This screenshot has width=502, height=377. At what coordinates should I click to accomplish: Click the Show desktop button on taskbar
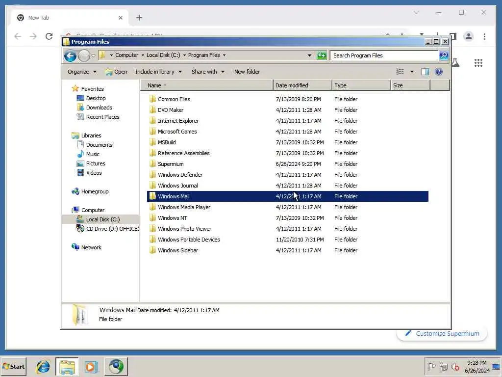pyautogui.click(x=496, y=366)
